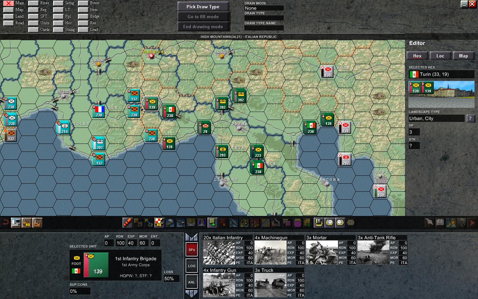Toggle the Cards checkbox

[x=33, y=30]
